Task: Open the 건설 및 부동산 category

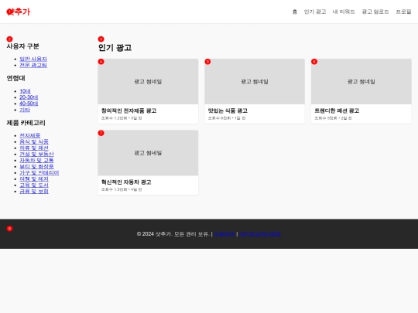Action: coord(37,154)
